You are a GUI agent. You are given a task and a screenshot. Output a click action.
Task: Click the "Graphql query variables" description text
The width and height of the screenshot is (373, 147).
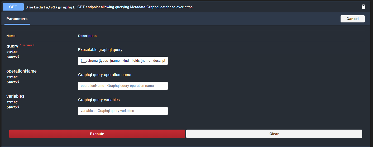tap(99, 100)
